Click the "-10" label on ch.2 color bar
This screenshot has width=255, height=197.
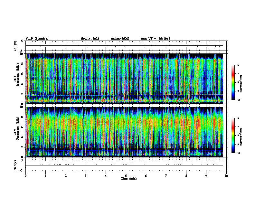coord(238,153)
